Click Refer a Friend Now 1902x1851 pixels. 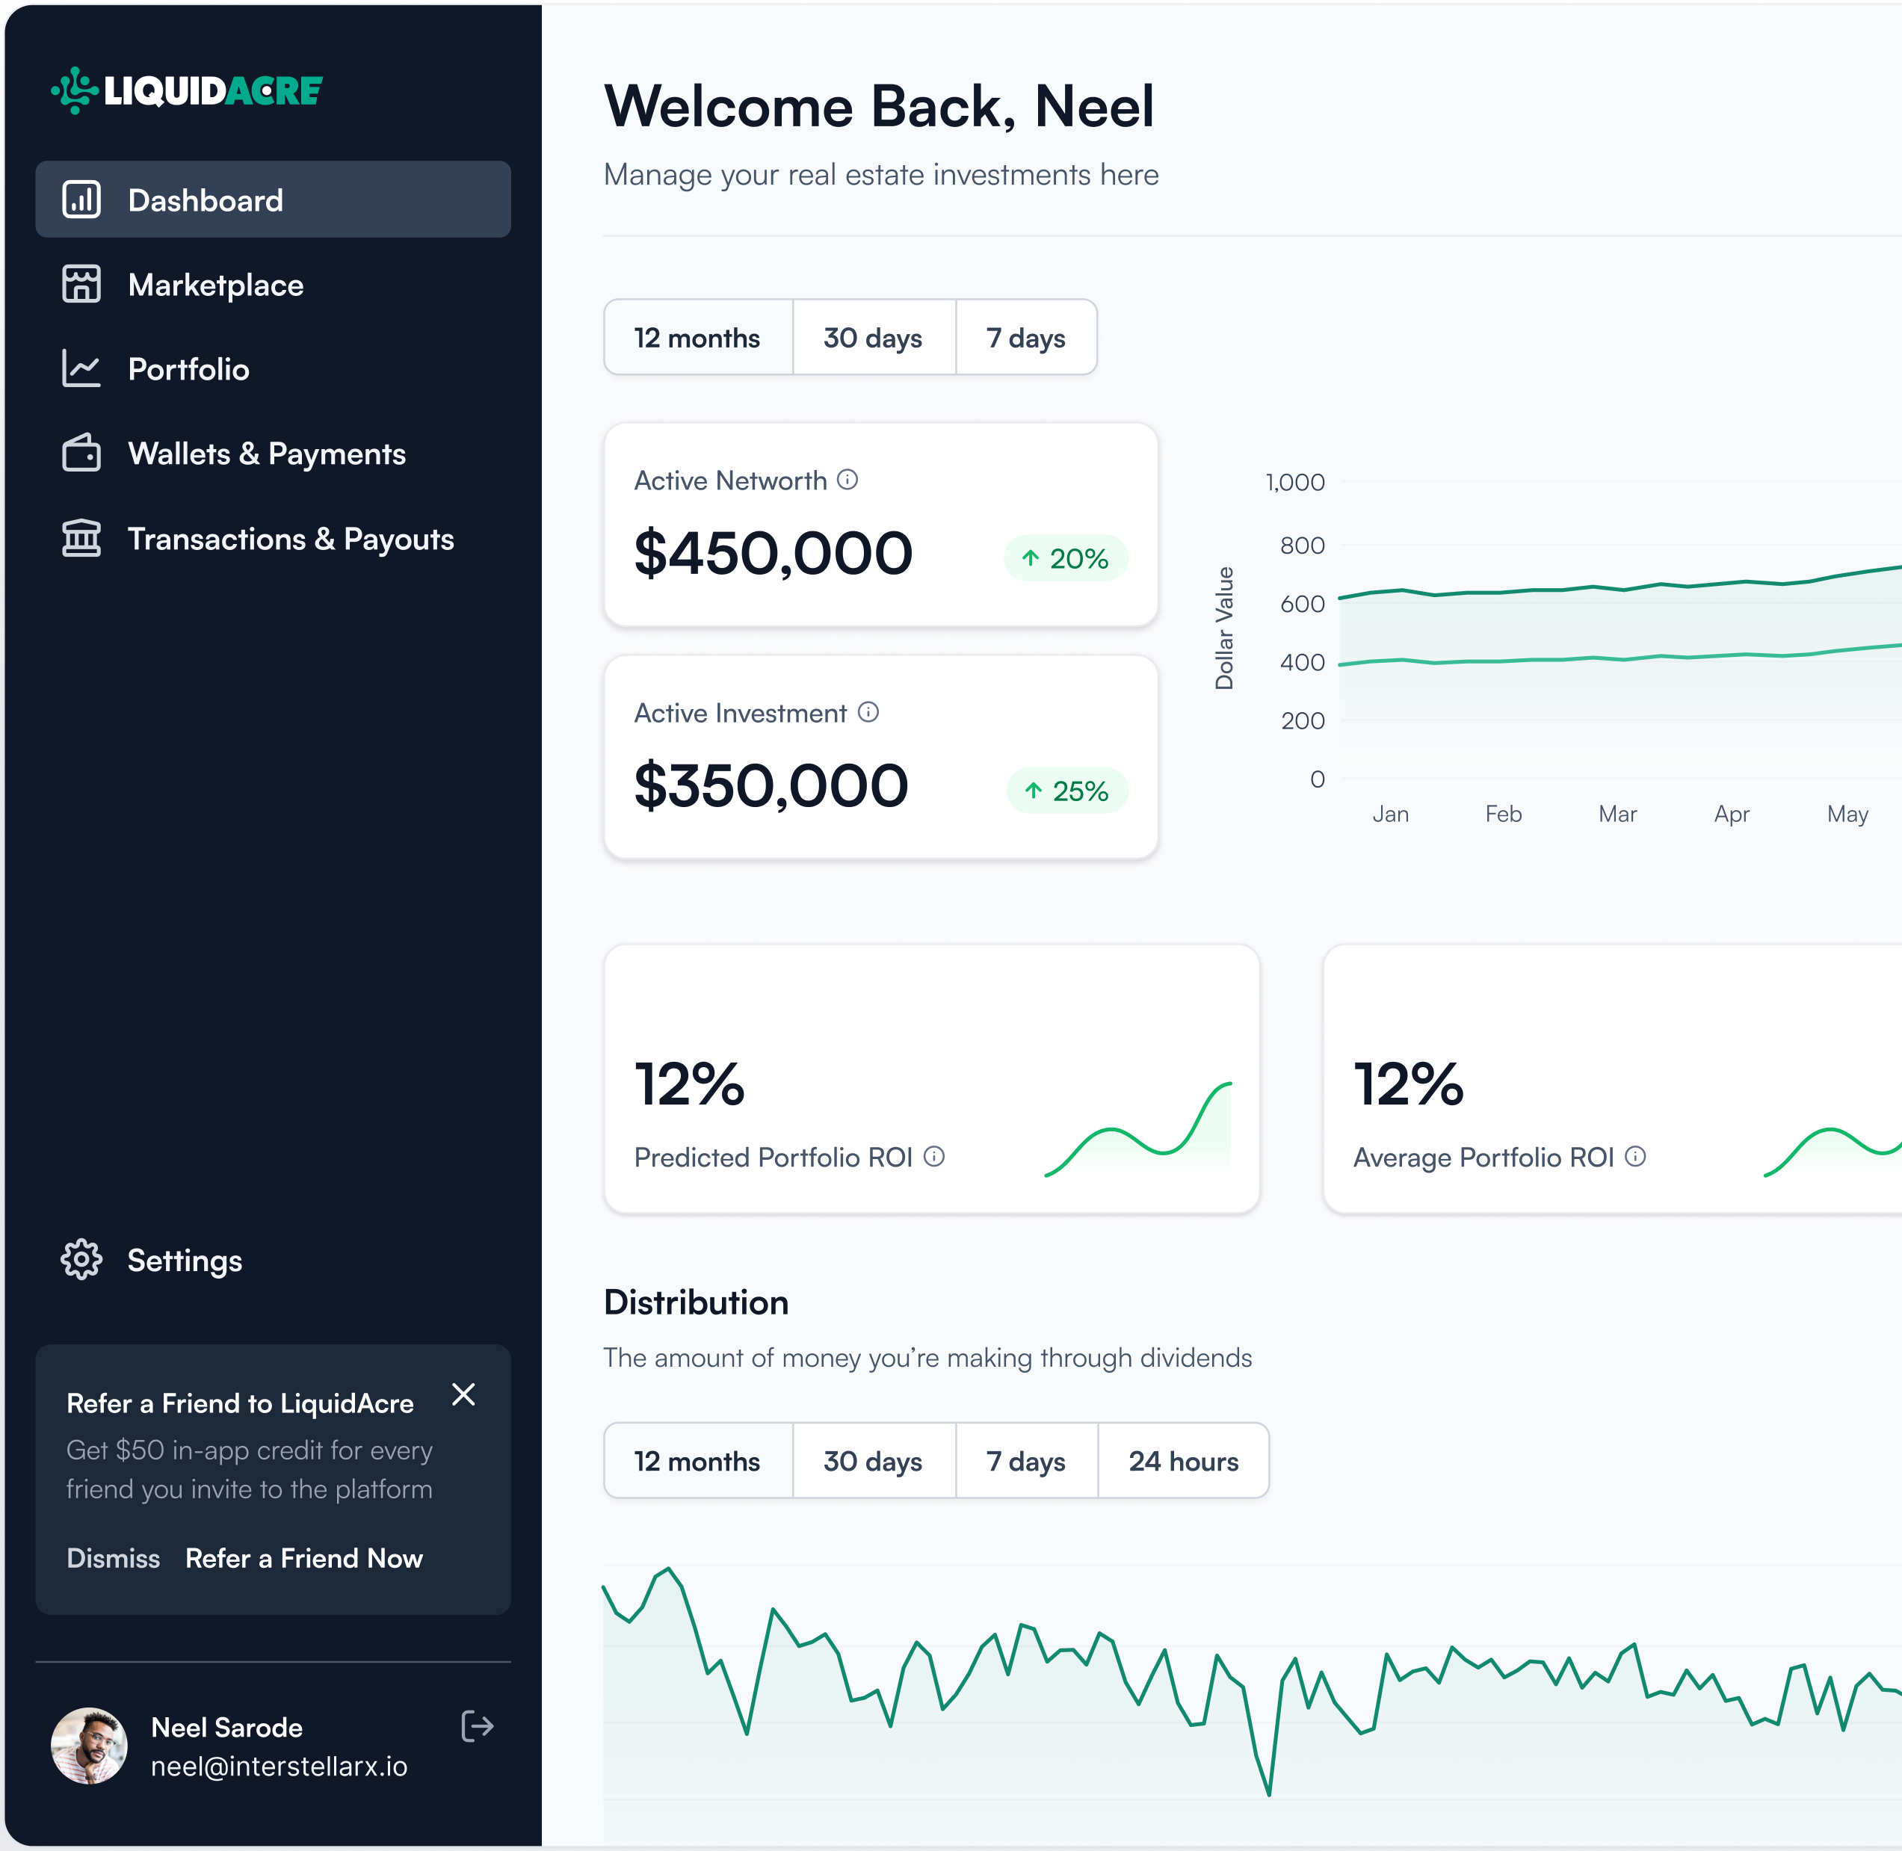pyautogui.click(x=304, y=1558)
